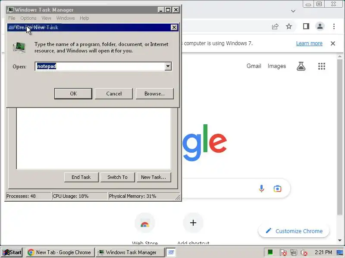345x258 pixels.
Task: Click New Task... button in Task Manager
Action: tap(154, 177)
